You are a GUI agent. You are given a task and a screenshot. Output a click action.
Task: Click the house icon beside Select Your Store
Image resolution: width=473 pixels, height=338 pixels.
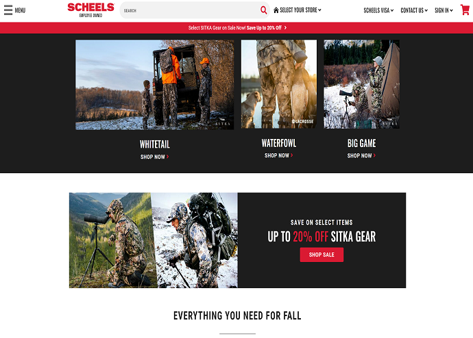pos(276,10)
